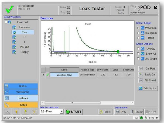
Task: Click the Online indicator light
Action: (69, 8)
